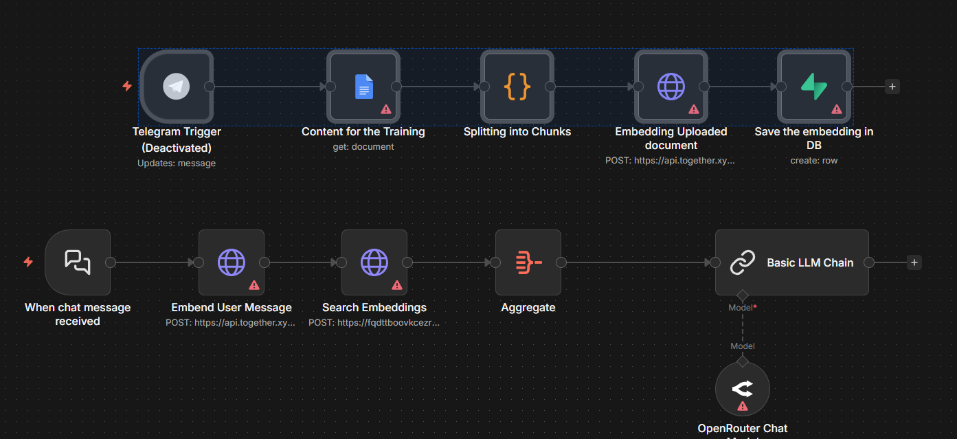The image size is (957, 439).
Task: Click the Supabase icon on Save the embedding in DB
Action: (x=814, y=86)
